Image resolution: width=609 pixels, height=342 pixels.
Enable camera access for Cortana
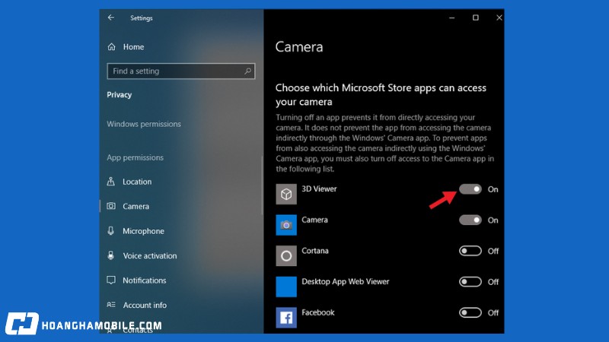470,251
